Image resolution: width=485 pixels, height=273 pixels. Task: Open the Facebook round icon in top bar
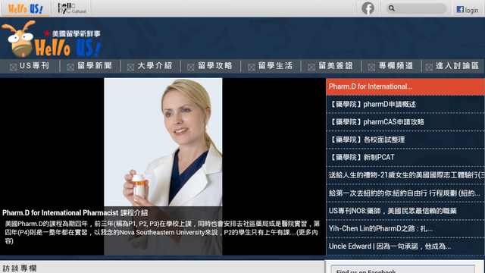tap(368, 8)
